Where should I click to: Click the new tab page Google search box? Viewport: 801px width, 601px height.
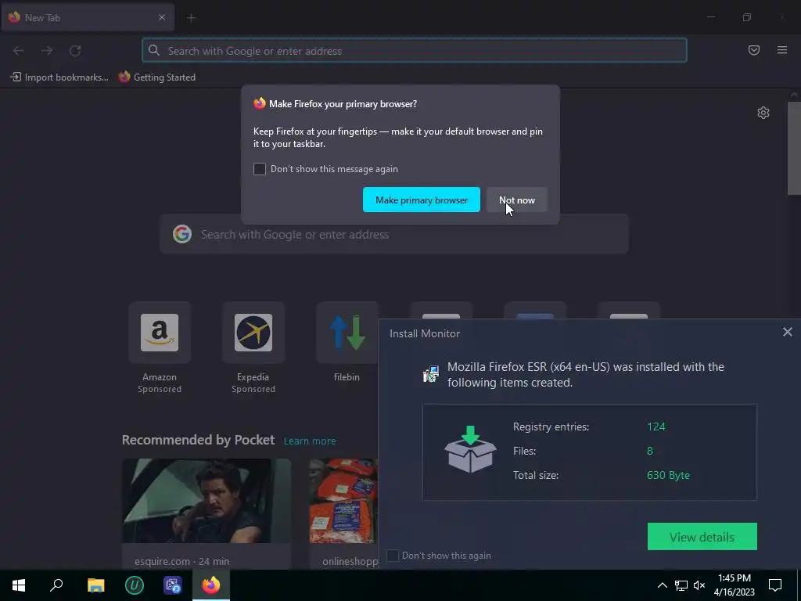tap(394, 234)
